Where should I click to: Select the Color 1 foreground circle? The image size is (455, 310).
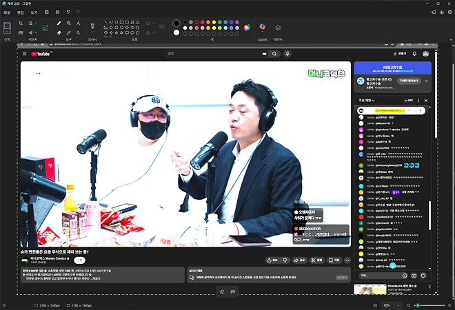tap(176, 23)
